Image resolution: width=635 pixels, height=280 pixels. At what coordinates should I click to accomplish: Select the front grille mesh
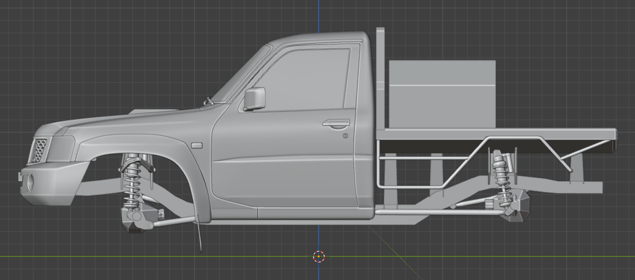[41, 150]
